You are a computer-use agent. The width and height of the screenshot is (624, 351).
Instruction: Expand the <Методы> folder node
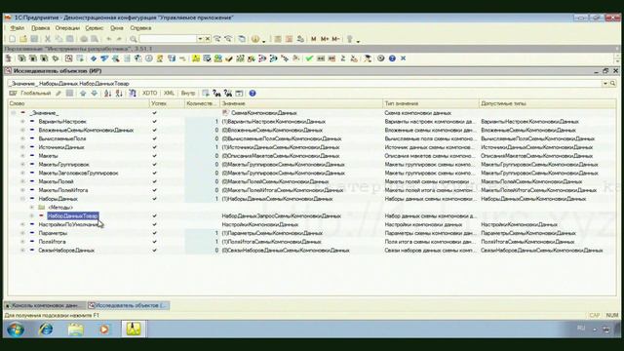pyautogui.click(x=32, y=208)
